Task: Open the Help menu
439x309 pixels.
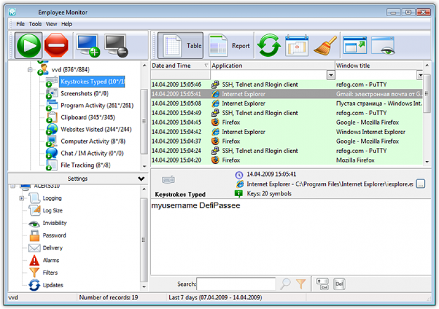Action: coord(67,24)
